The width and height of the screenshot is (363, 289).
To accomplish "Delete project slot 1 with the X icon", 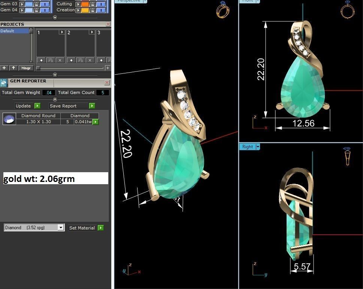I will 60,60.
